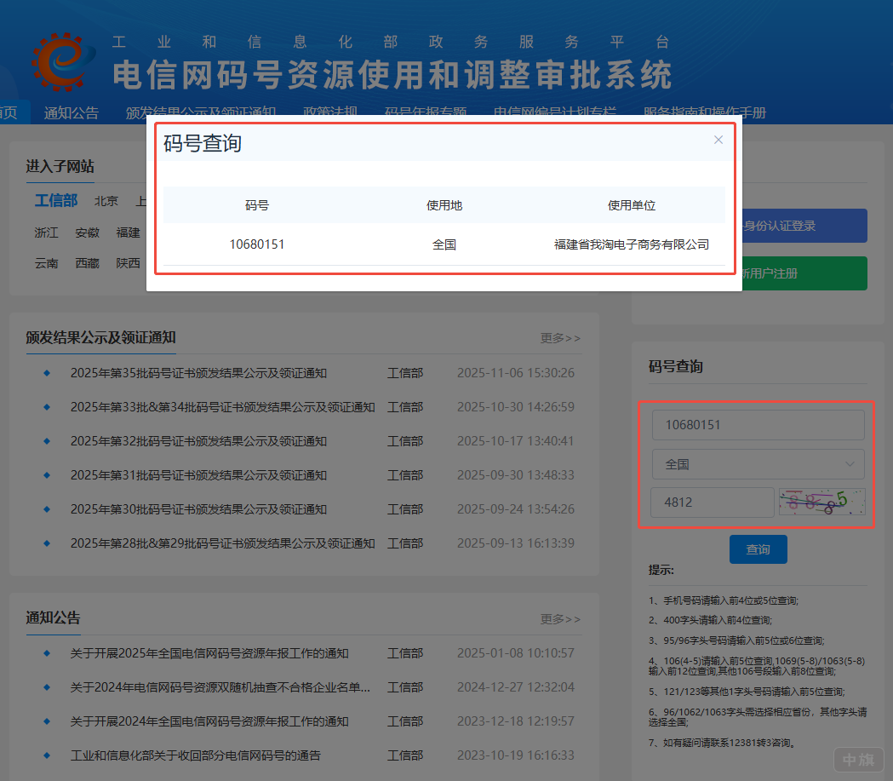
Task: Open the 全国 region dropdown
Action: pos(757,463)
